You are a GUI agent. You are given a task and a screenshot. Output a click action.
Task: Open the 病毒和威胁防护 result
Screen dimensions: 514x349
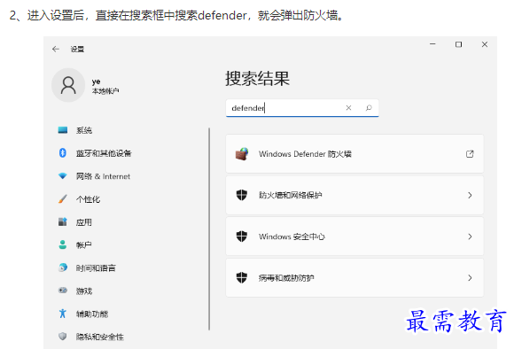click(354, 277)
